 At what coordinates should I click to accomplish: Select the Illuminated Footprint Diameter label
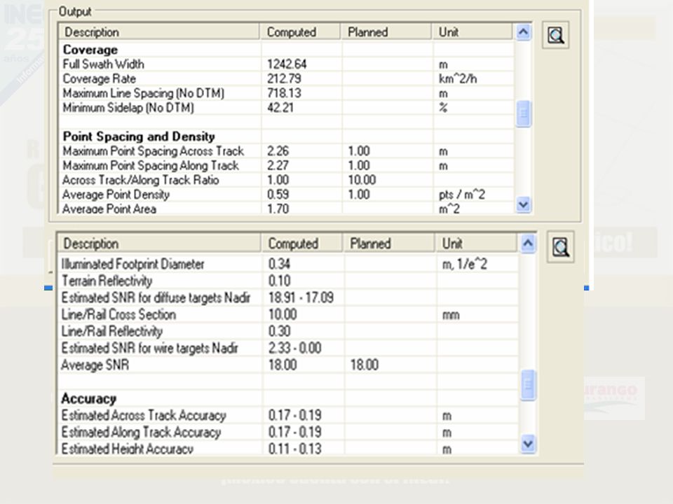[x=132, y=264]
